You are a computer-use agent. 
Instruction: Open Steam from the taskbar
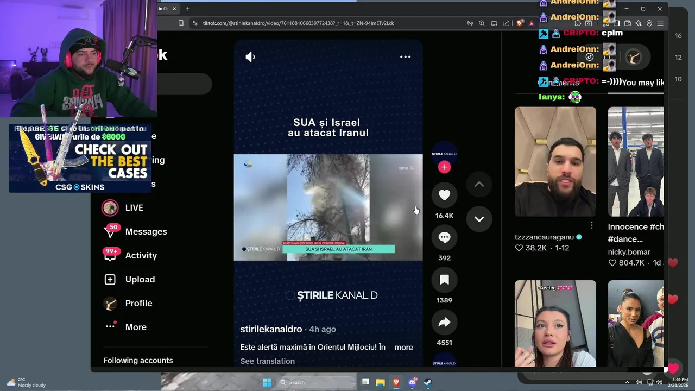click(428, 382)
